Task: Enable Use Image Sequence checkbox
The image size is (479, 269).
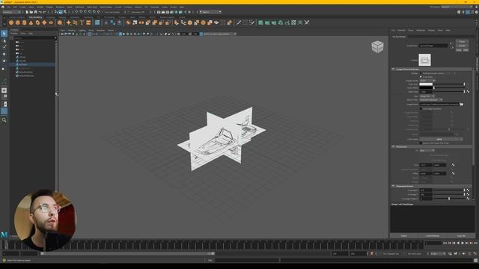Action: [421, 108]
